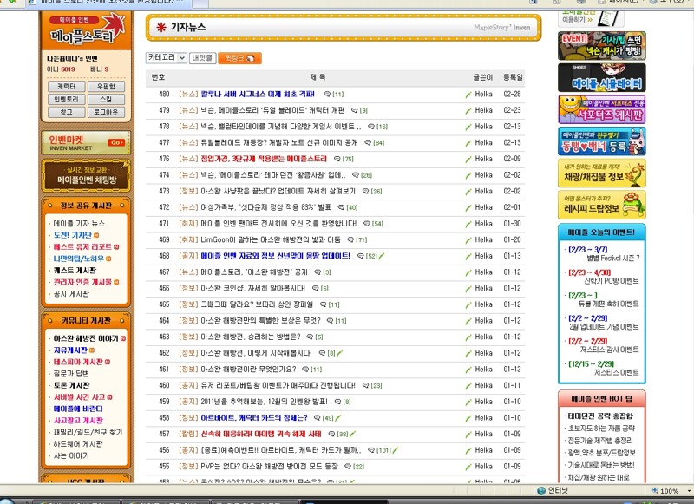Click the comment bubble icon on article 455
694x504 pixels.
(x=348, y=467)
